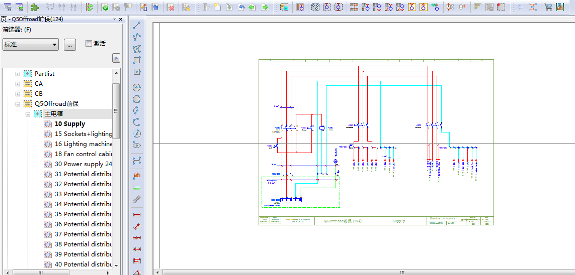The width and height of the screenshot is (575, 275).
Task: Select the Sector drawing tool
Action: pyautogui.click(x=137, y=133)
